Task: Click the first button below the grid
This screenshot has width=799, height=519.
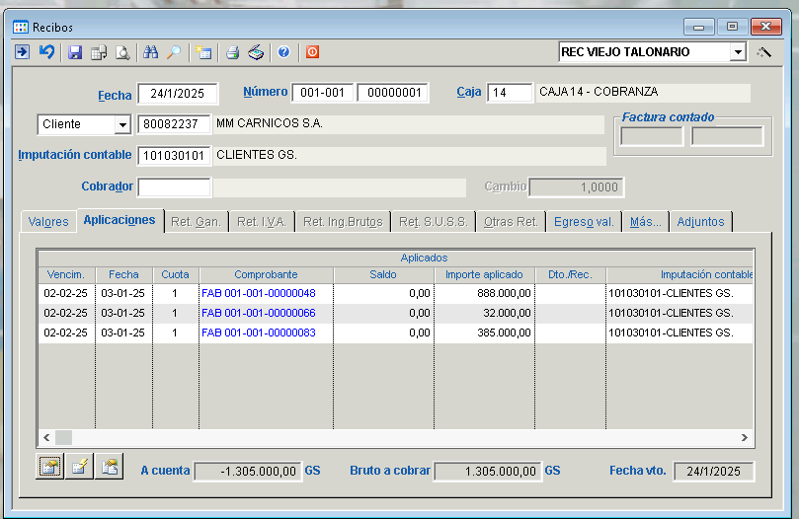Action: (x=50, y=468)
